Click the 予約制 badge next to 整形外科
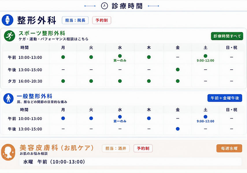Image resolution: width=247 pixels, height=173 pixels. pos(102,20)
